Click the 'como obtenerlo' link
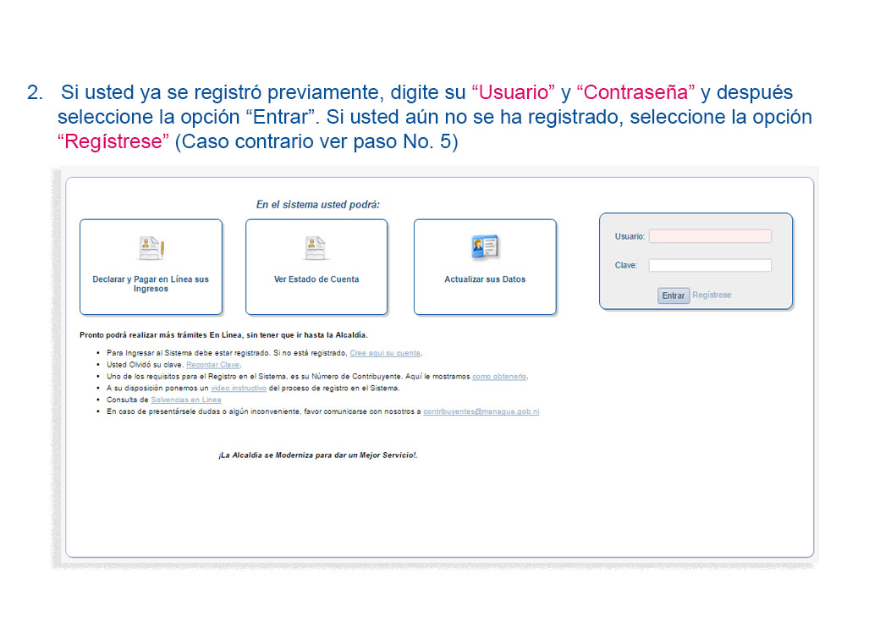 (499, 377)
